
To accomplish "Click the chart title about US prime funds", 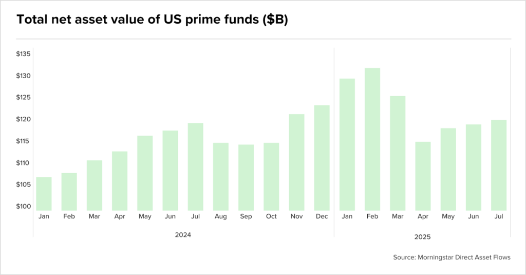I will click(152, 20).
